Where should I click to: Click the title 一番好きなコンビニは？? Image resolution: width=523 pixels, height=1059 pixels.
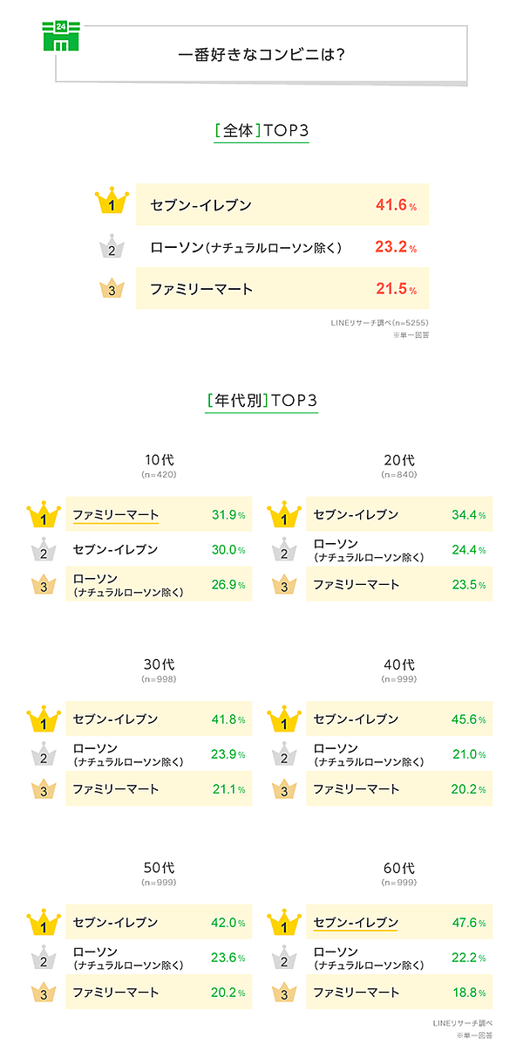[261, 54]
